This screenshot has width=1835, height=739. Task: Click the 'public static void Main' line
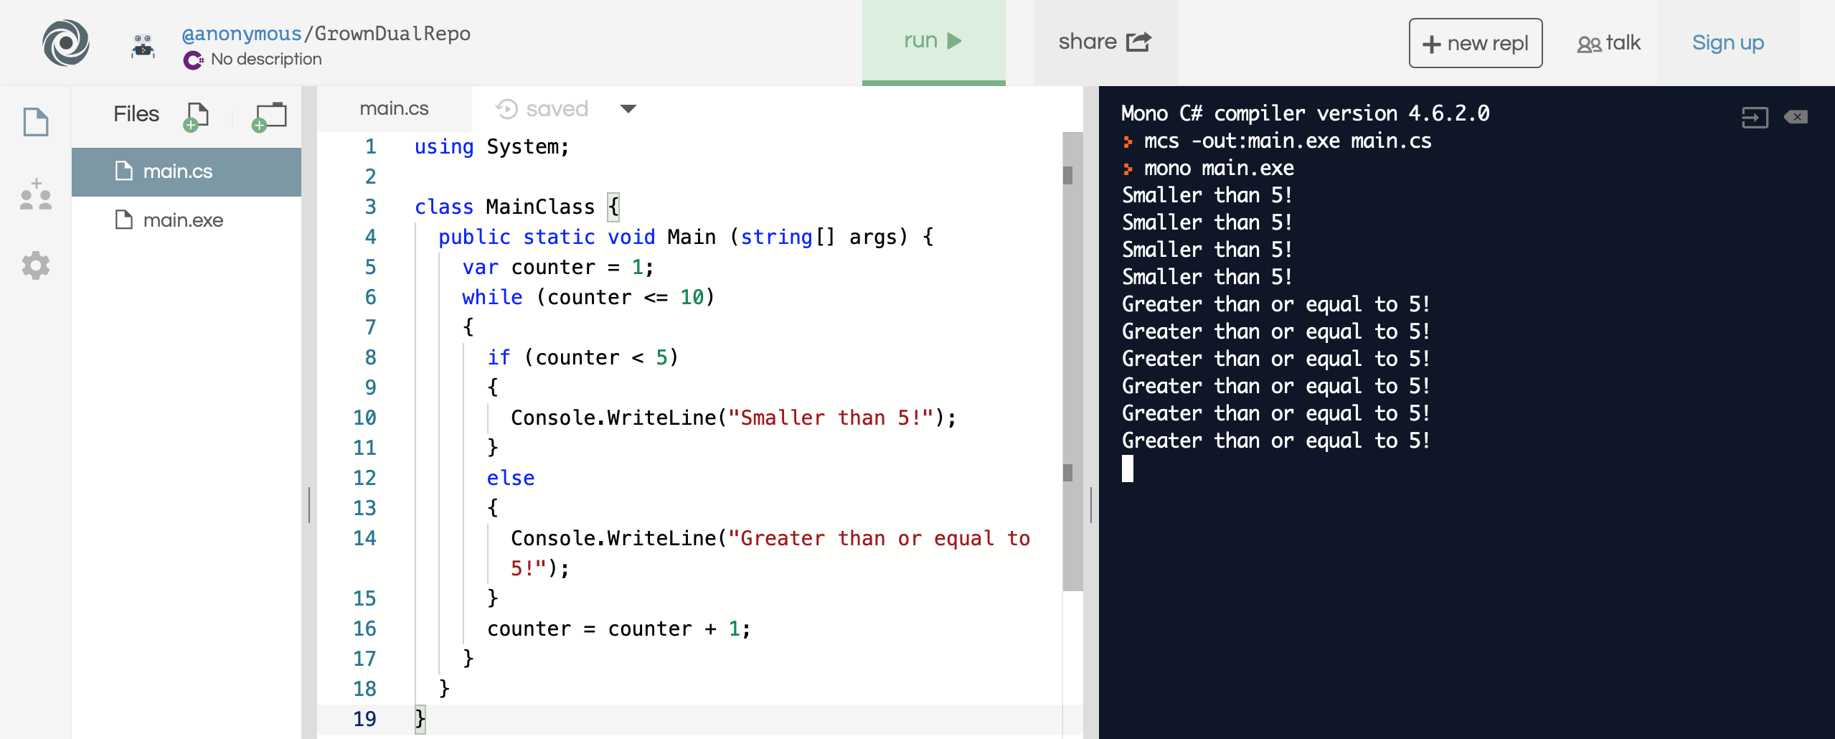(x=686, y=237)
